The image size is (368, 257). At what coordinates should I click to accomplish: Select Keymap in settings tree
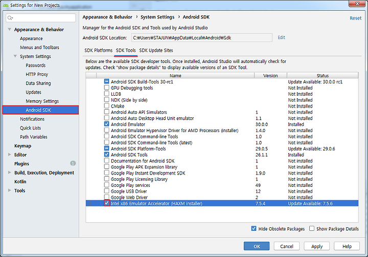(x=22, y=145)
